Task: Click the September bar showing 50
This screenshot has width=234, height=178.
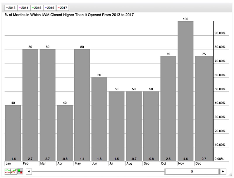Action: coord(151,126)
